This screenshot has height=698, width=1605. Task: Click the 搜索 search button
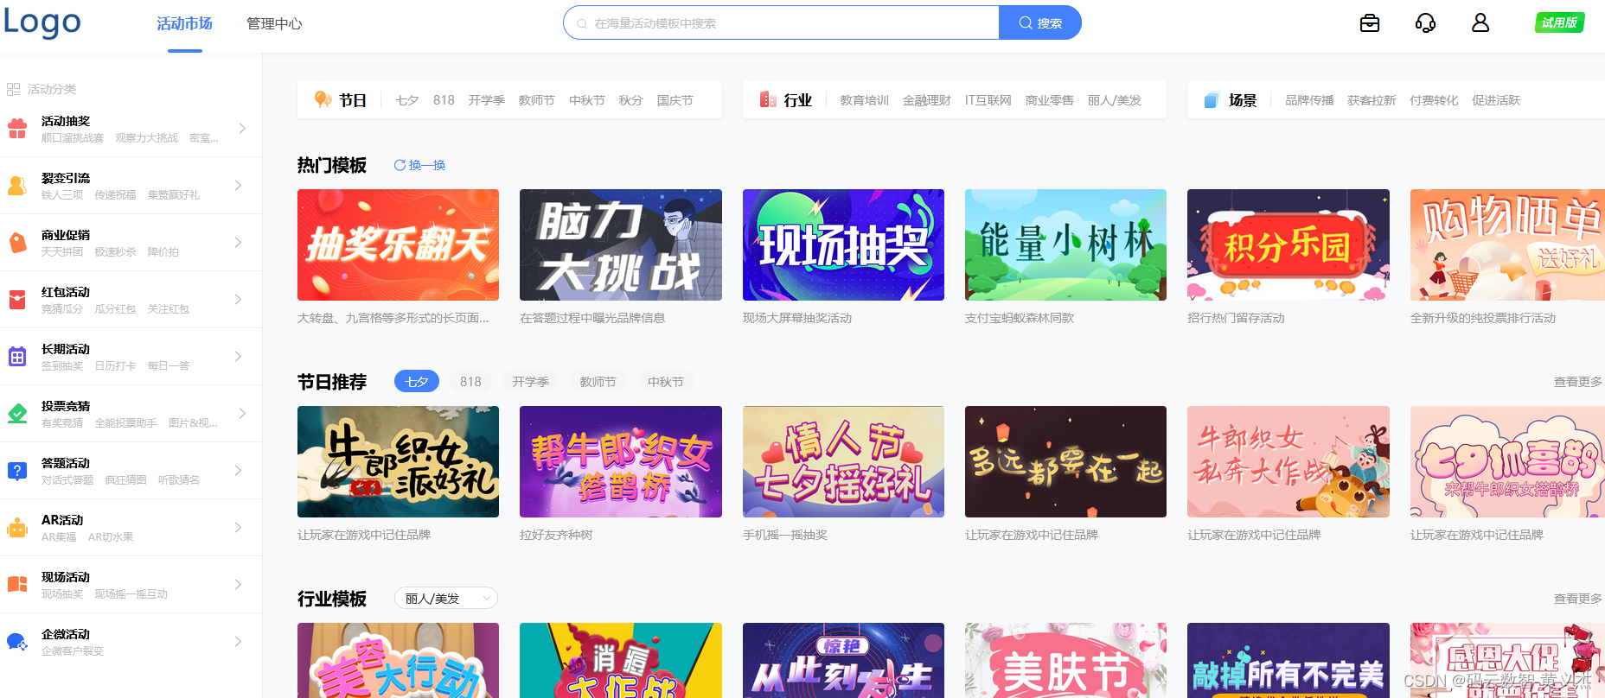1040,23
